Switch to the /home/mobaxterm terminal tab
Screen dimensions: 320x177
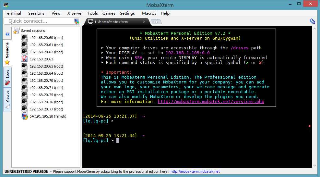(117, 22)
